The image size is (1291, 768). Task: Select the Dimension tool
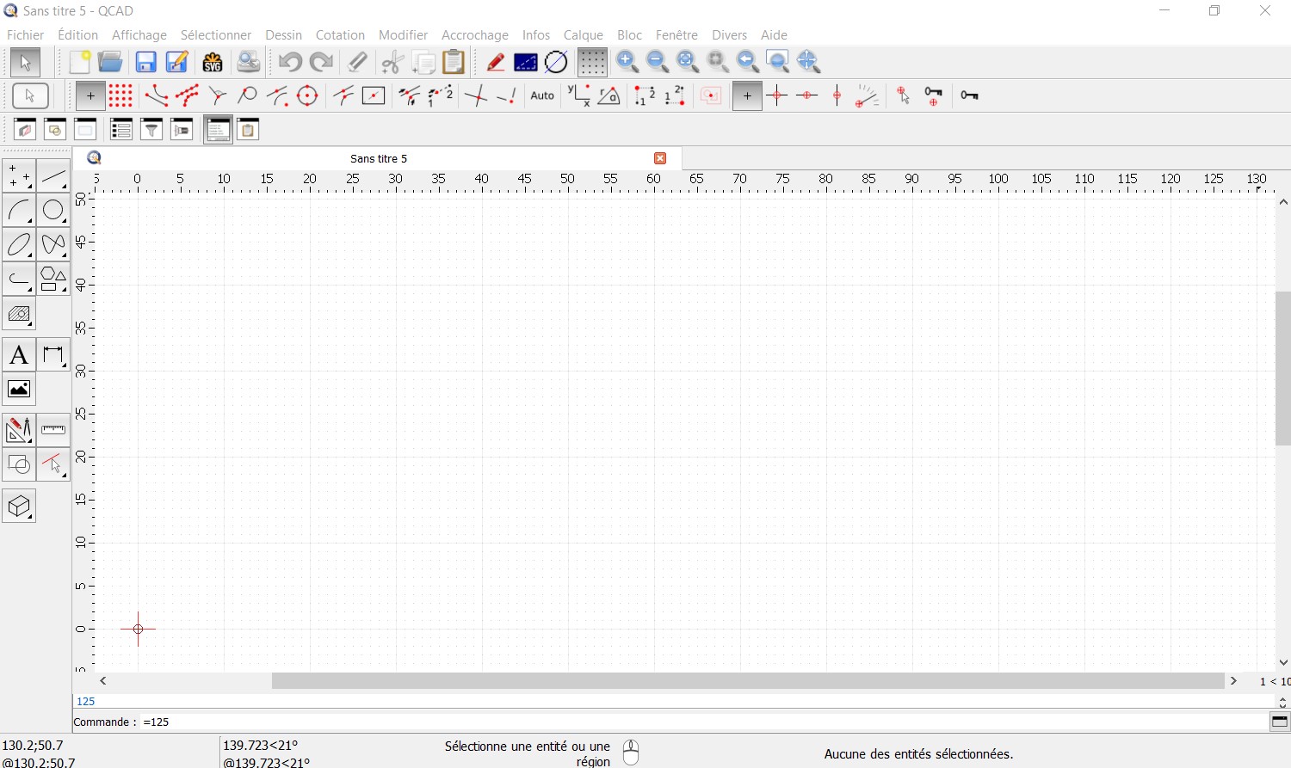pyautogui.click(x=53, y=355)
